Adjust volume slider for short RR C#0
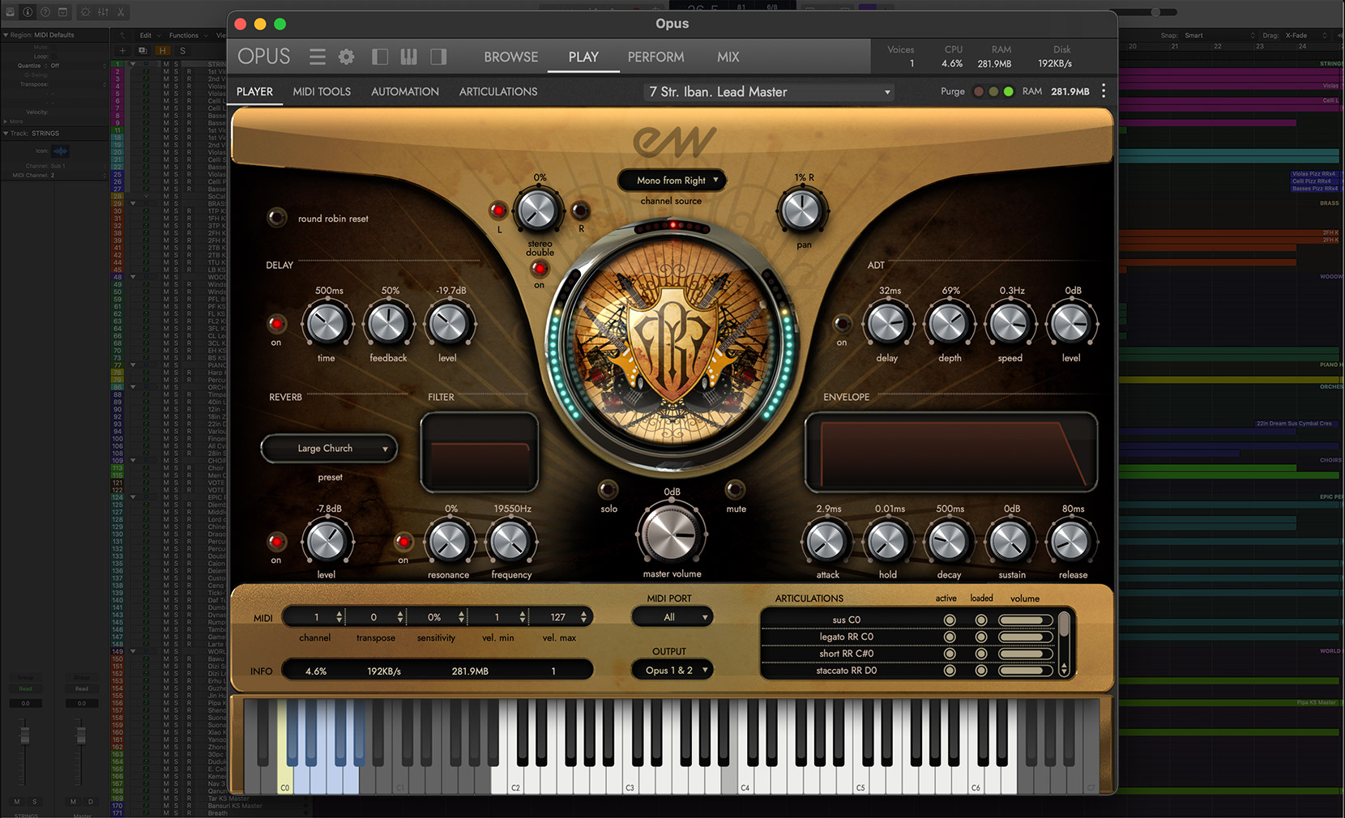The image size is (1345, 818). coord(1025,654)
